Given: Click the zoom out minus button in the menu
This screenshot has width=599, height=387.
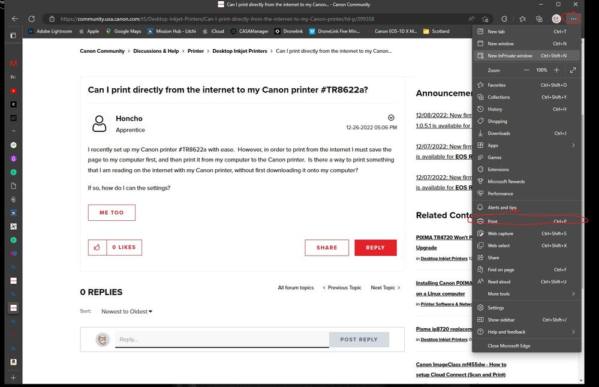Looking at the screenshot, I should [x=526, y=70].
